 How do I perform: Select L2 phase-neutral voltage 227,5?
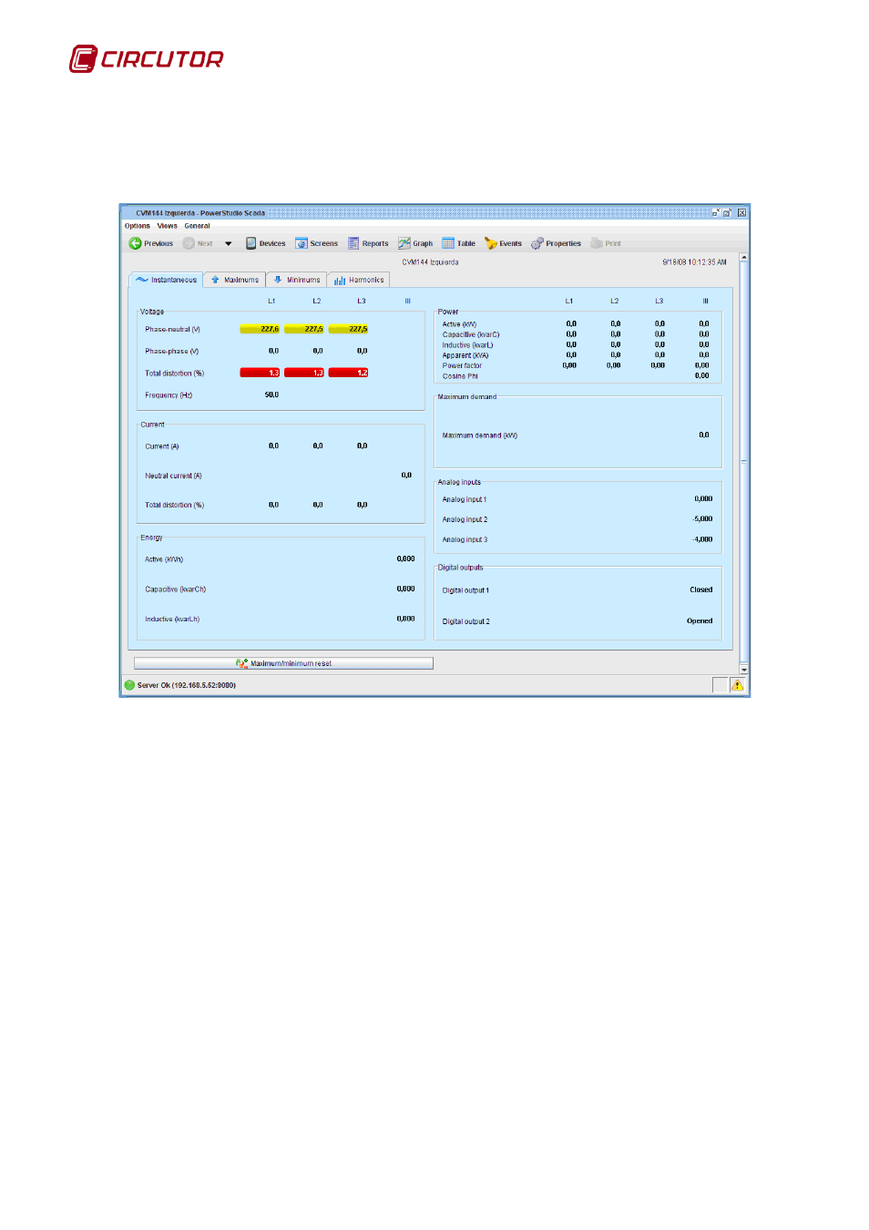coord(303,329)
